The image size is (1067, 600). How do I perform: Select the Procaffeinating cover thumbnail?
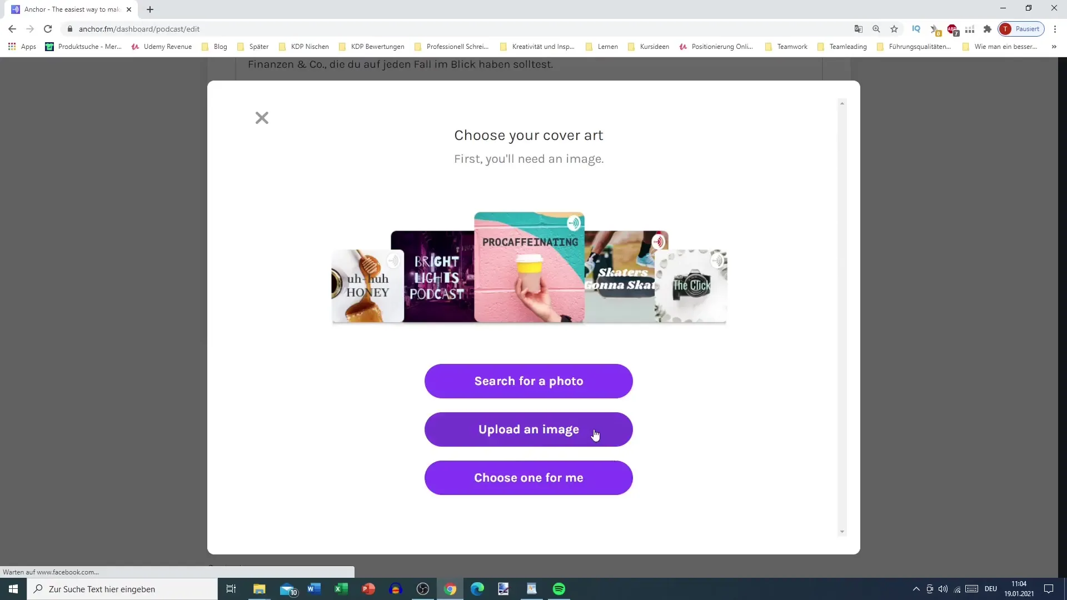pyautogui.click(x=529, y=267)
